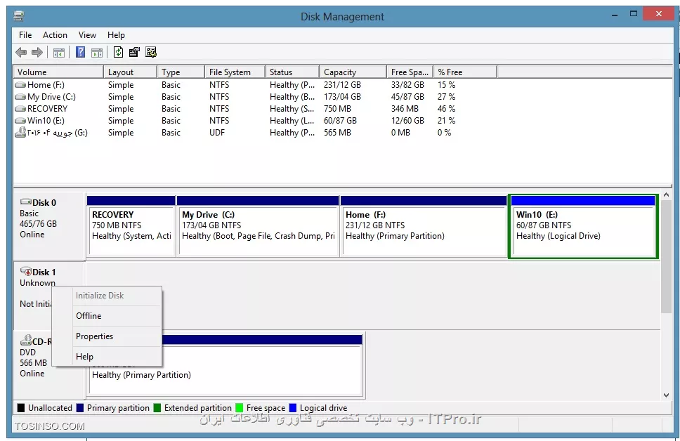Sort by the Capacity column header

click(x=353, y=72)
